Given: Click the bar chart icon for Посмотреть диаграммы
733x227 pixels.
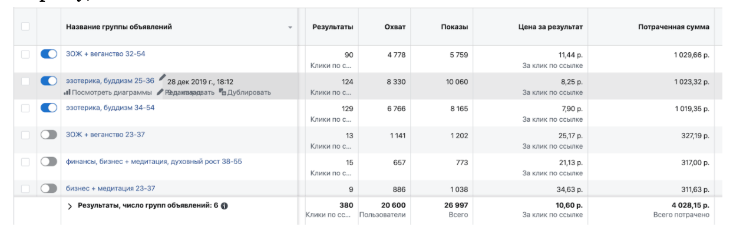Looking at the screenshot, I should [67, 92].
